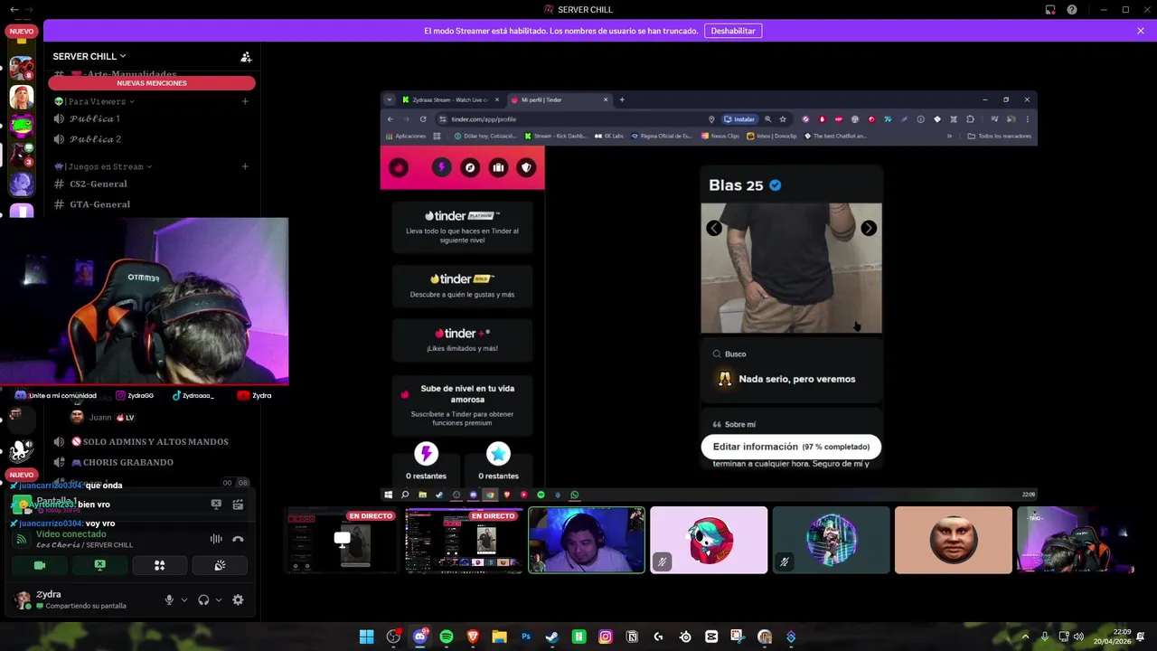Expand microphone input options chevron
The width and height of the screenshot is (1157, 651).
184,599
